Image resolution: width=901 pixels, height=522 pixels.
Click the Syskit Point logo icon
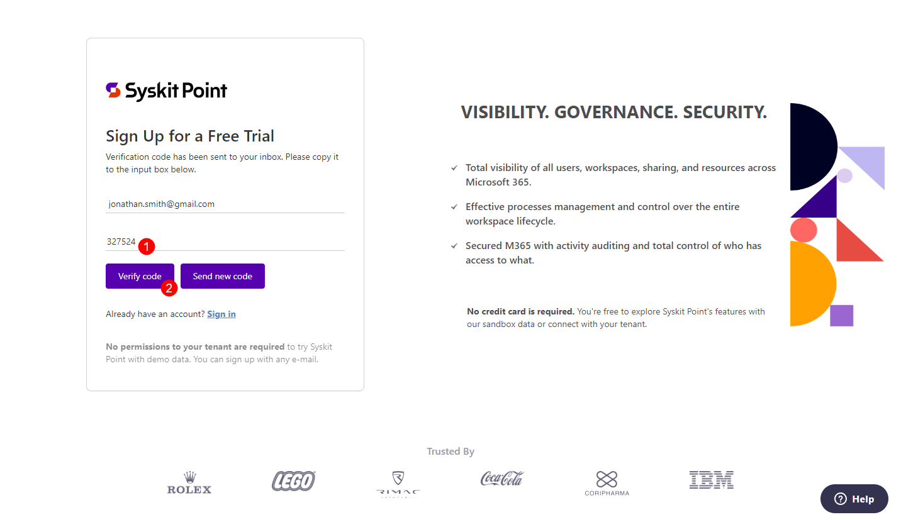pos(112,90)
